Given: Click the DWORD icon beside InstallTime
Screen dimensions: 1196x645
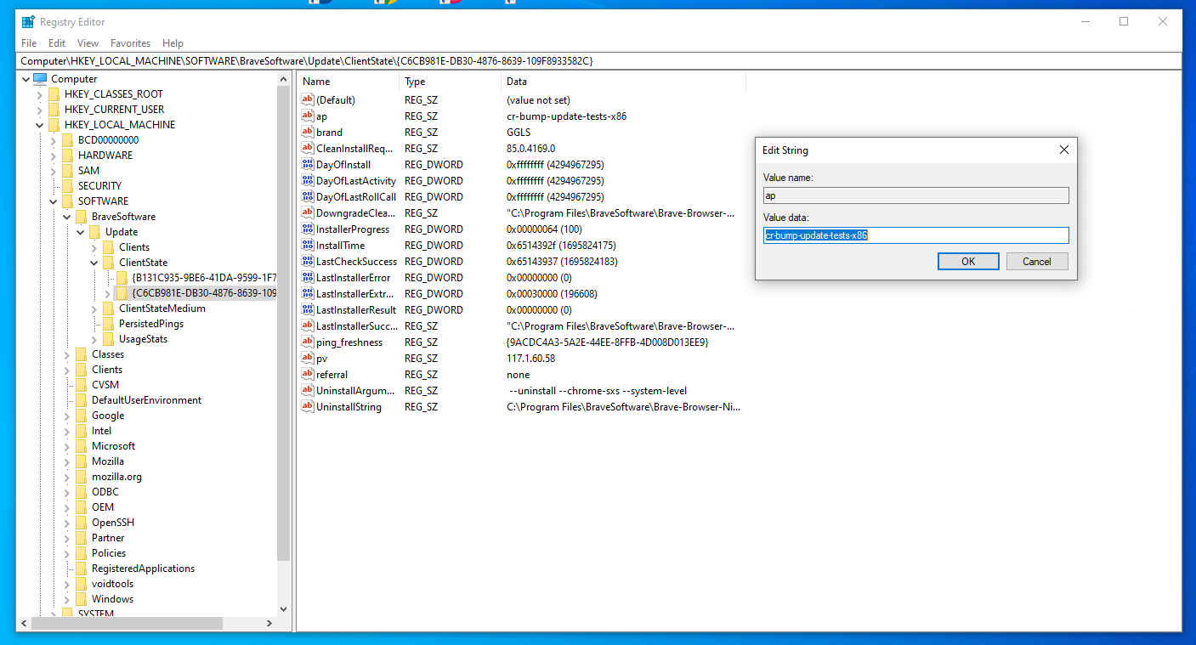Looking at the screenshot, I should coord(307,245).
